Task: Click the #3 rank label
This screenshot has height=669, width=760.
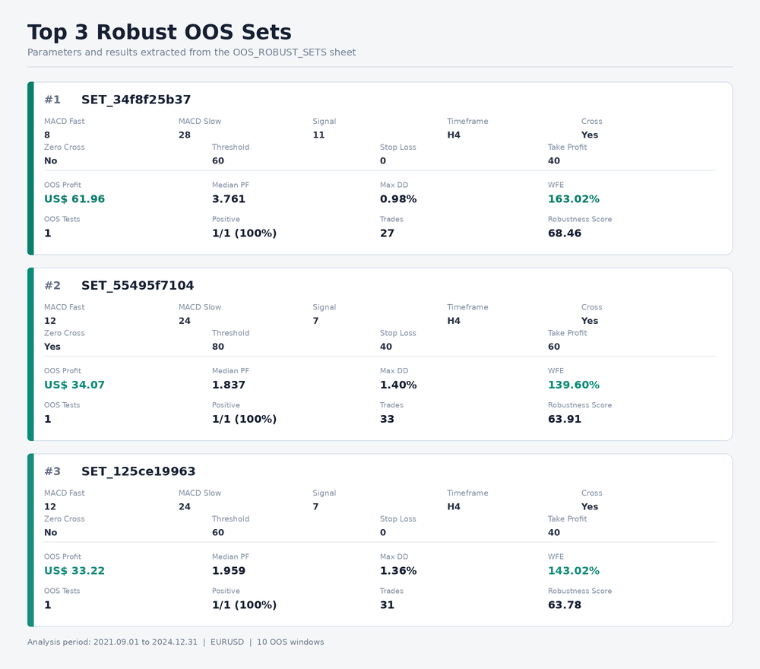Action: 52,471
